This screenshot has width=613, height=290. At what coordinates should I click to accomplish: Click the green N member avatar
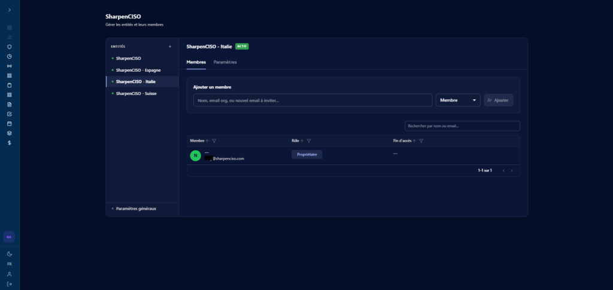coord(196,155)
